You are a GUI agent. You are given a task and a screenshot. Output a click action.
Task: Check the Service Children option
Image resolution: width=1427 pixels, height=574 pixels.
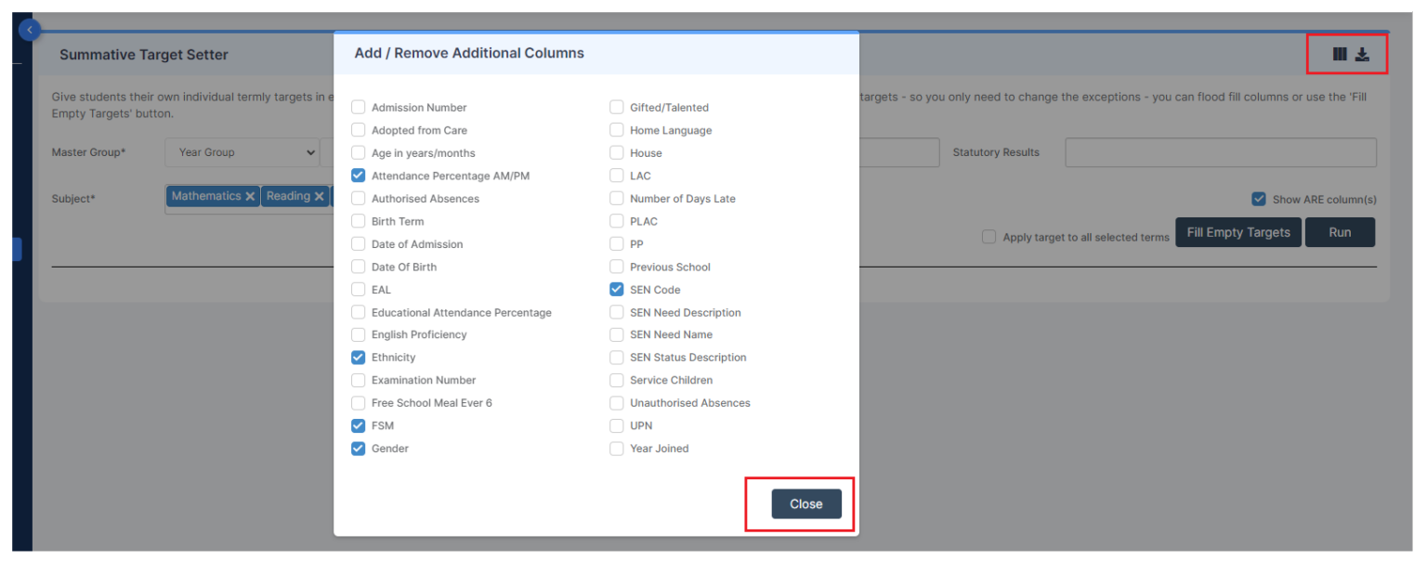point(616,380)
